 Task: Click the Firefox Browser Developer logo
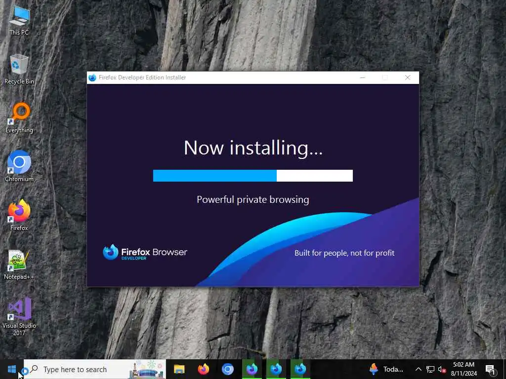(x=145, y=252)
